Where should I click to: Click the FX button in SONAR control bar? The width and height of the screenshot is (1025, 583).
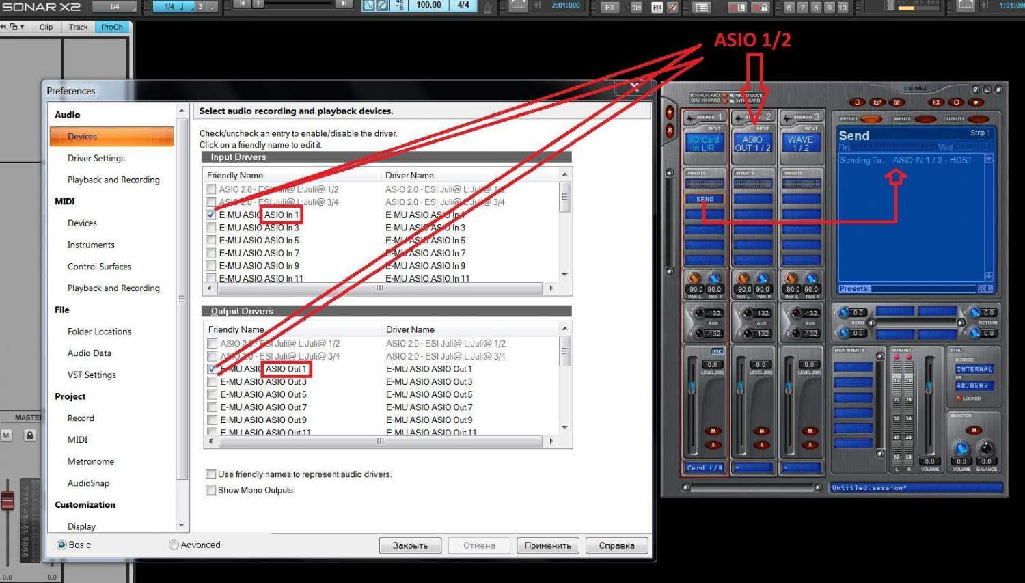(x=610, y=8)
